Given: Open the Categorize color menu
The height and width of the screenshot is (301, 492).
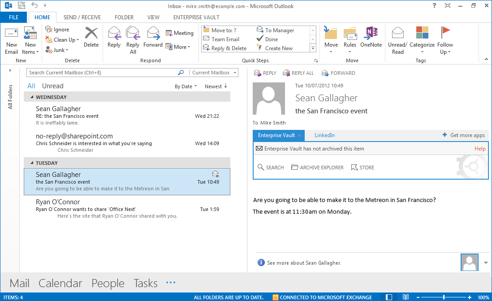Looking at the screenshot, I should (422, 40).
